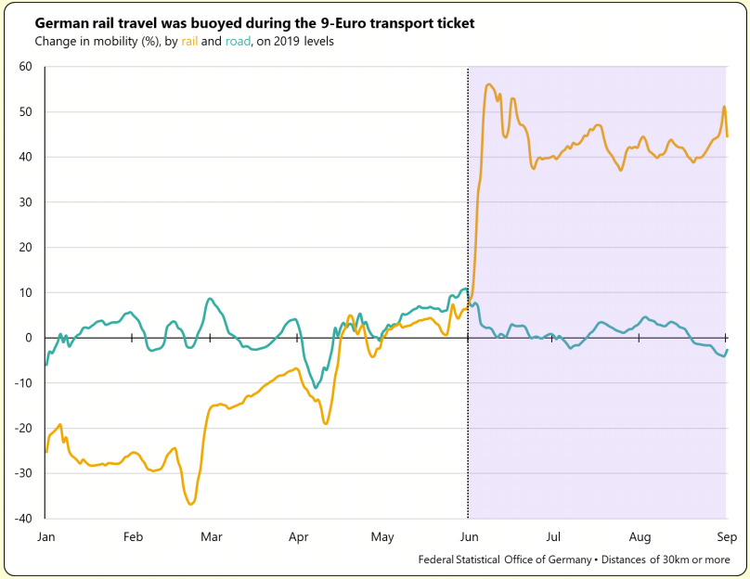Click the Apr x-axis label
750x579 pixels.
298,536
